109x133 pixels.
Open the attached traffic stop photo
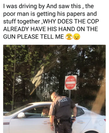point(54,89)
